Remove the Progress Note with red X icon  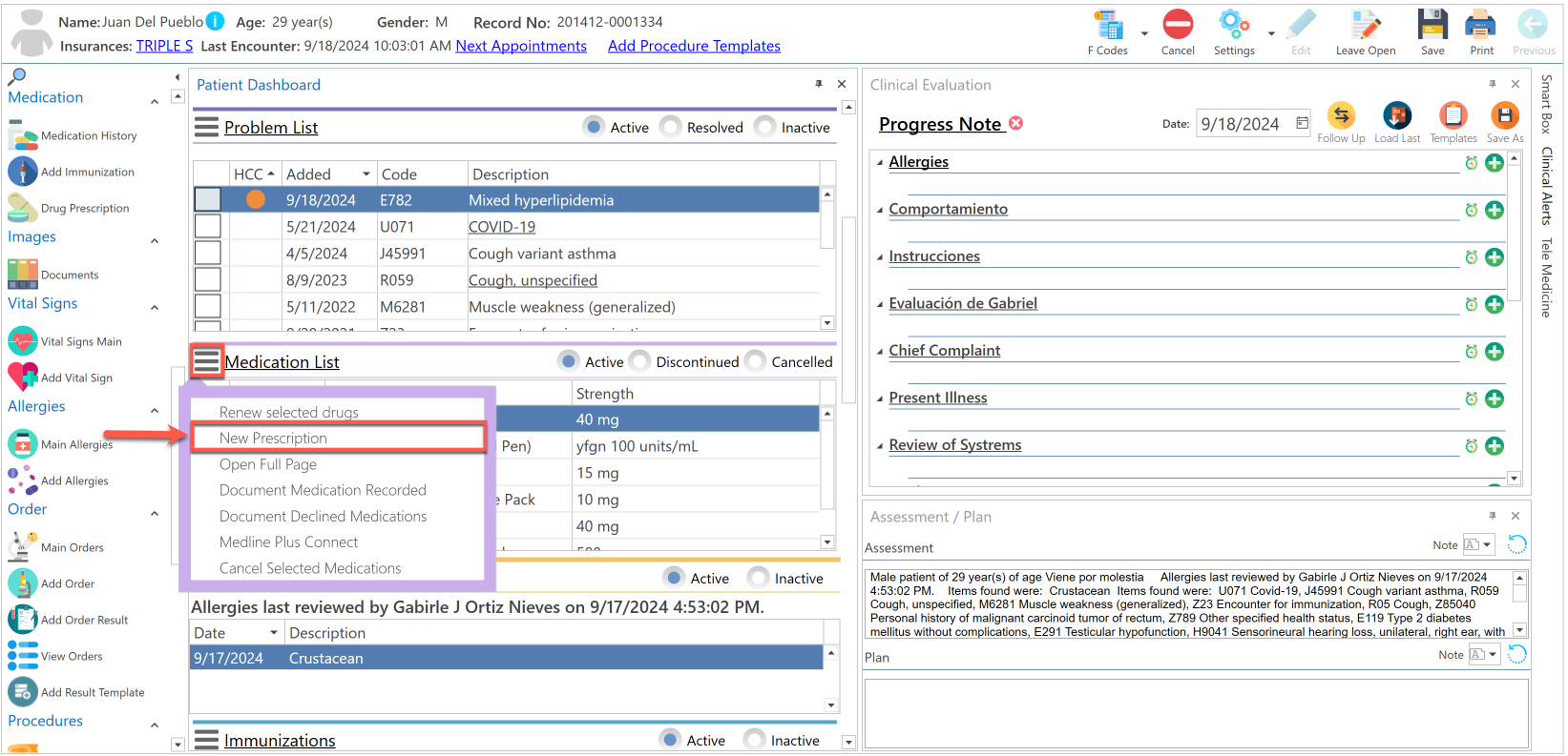point(1016,123)
